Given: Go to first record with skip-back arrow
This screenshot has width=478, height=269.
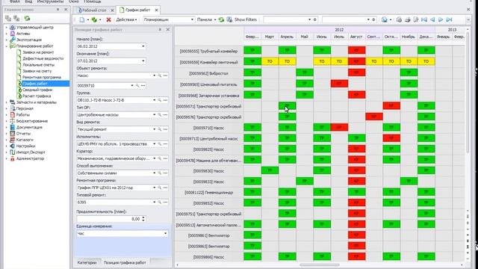Looking at the screenshot, I should [424, 19].
